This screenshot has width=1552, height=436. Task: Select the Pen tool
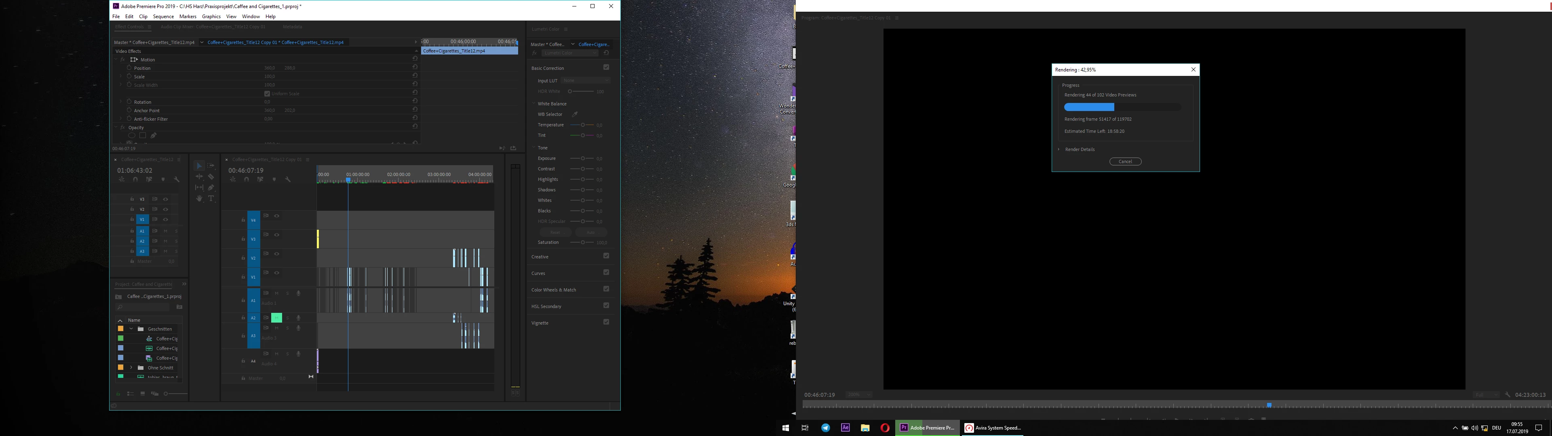211,187
